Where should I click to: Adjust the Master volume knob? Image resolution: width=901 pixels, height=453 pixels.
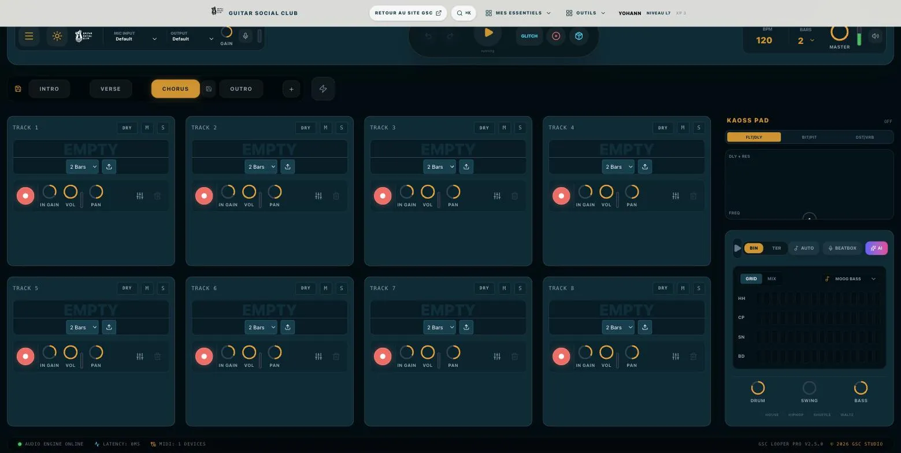(839, 32)
